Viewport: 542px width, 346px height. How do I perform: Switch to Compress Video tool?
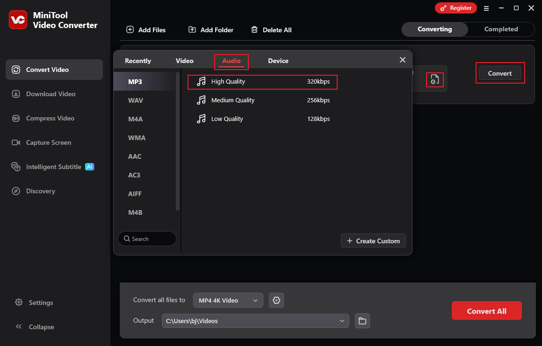[x=49, y=118]
